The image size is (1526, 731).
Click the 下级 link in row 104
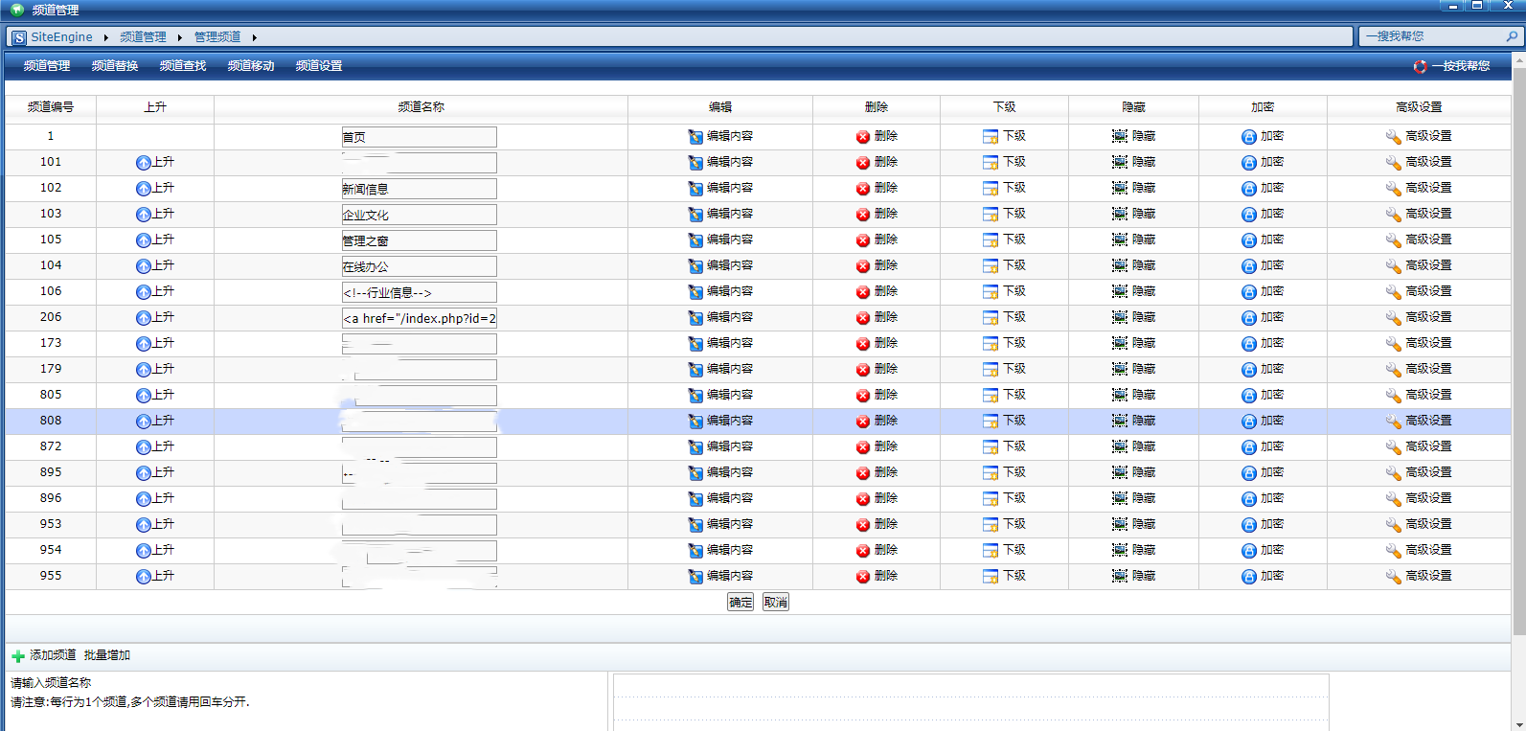[1014, 265]
